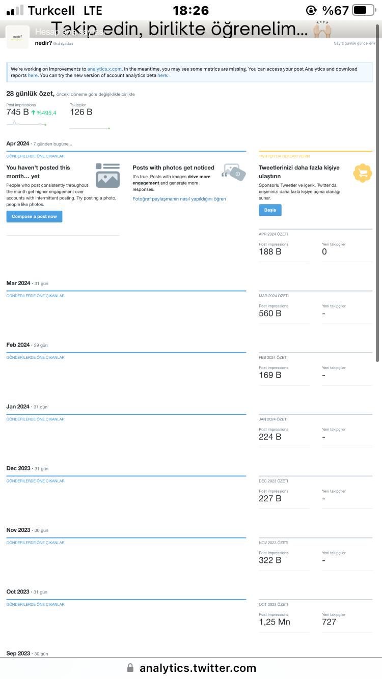Viewport: 382px width, 679px height.
Task: Open Fotoğraf paylaşmanın nasıl yapıldığını öğren link
Action: click(179, 199)
